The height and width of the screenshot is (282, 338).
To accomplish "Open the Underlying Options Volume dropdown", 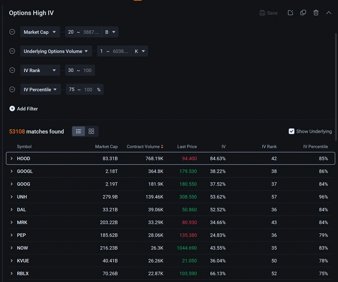I will click(x=56, y=51).
